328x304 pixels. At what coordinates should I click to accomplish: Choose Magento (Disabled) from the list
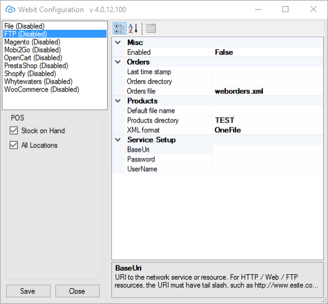coord(55,42)
